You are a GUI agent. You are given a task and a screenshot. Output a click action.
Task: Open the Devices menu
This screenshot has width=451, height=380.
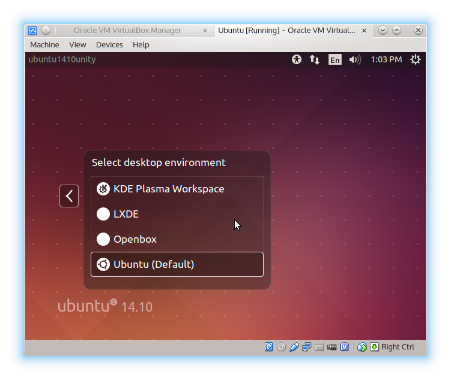109,44
